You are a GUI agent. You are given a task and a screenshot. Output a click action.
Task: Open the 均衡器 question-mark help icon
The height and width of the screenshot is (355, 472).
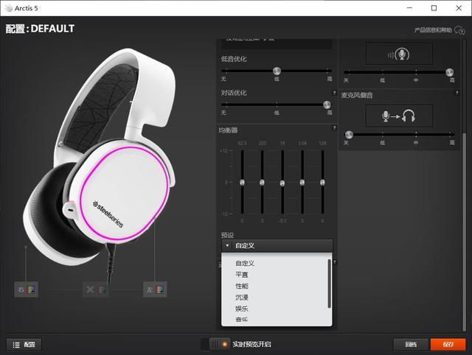(334, 127)
